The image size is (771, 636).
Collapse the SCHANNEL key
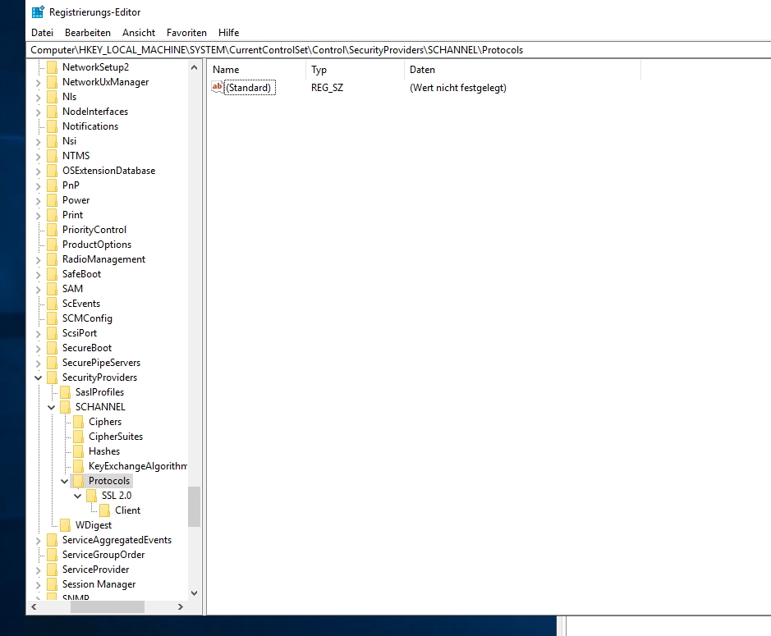tap(51, 407)
